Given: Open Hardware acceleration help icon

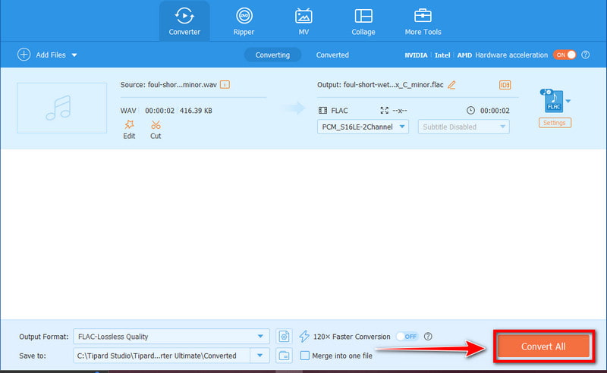Looking at the screenshot, I should [585, 55].
